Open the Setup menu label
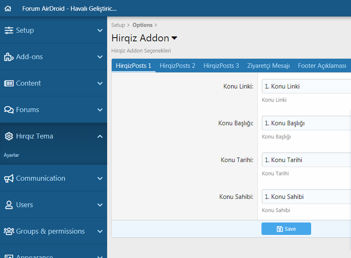The image size is (351, 258). pyautogui.click(x=25, y=30)
